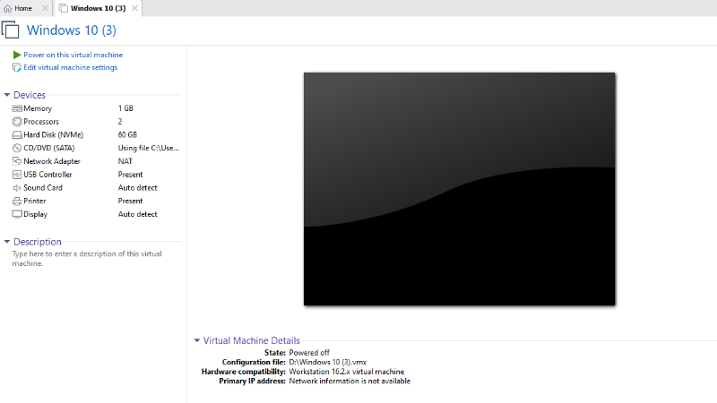Click the Printer device icon
Screen dimensions: 717x403
tap(16, 201)
